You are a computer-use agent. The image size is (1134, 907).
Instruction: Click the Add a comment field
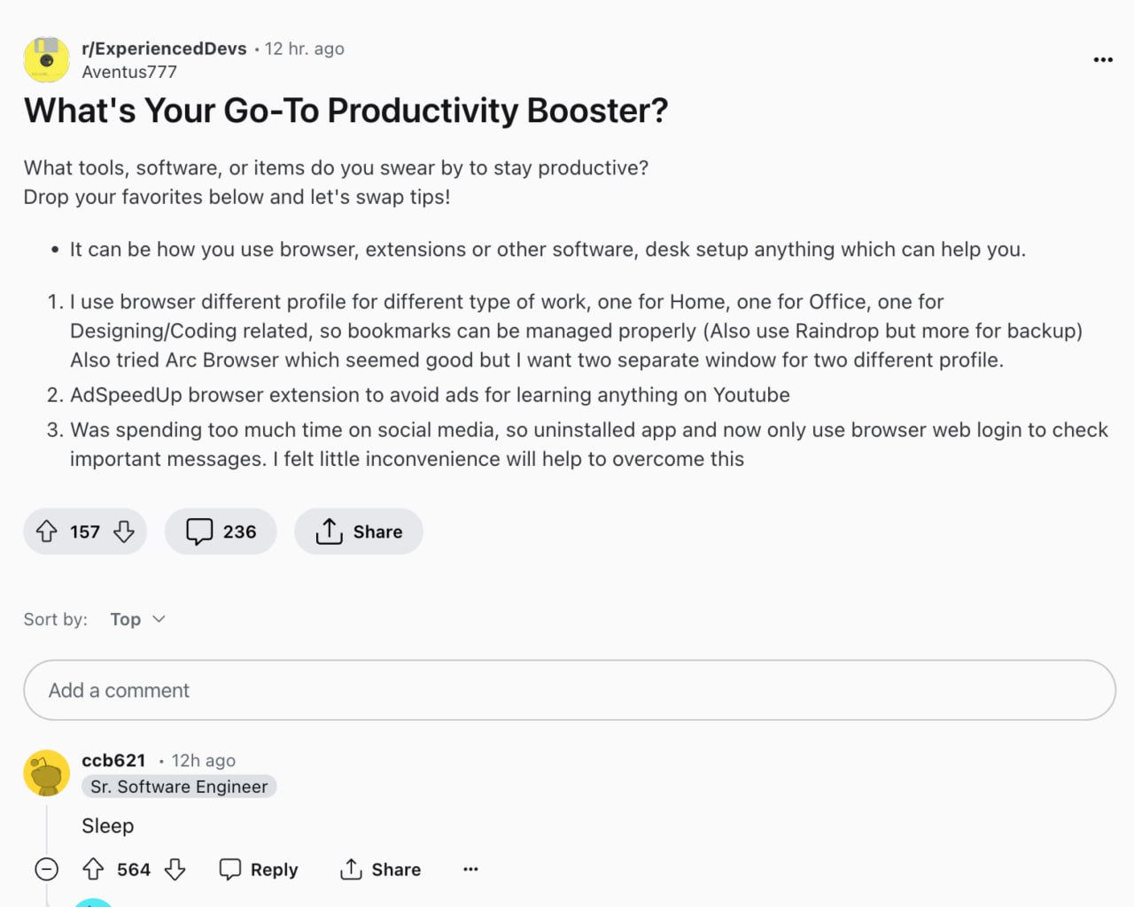coord(569,690)
